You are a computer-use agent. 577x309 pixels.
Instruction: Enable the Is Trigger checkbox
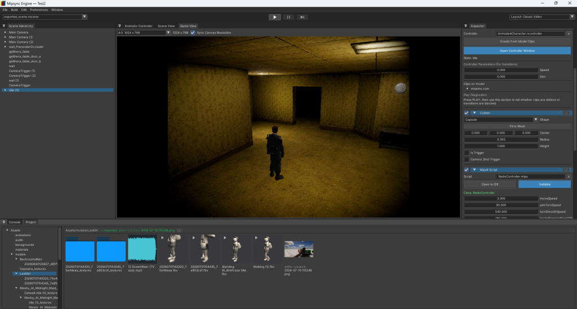467,153
